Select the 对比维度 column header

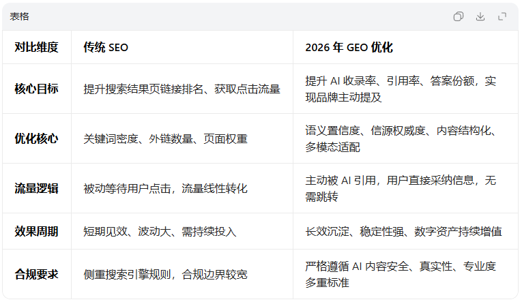pos(37,48)
